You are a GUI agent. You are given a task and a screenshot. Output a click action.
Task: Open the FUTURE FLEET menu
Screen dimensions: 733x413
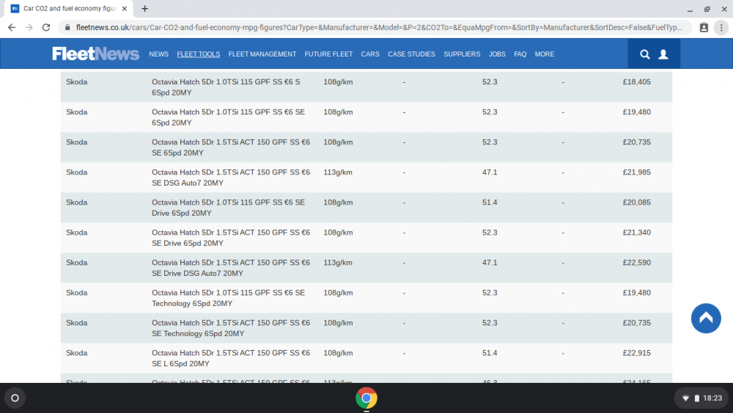pyautogui.click(x=328, y=54)
